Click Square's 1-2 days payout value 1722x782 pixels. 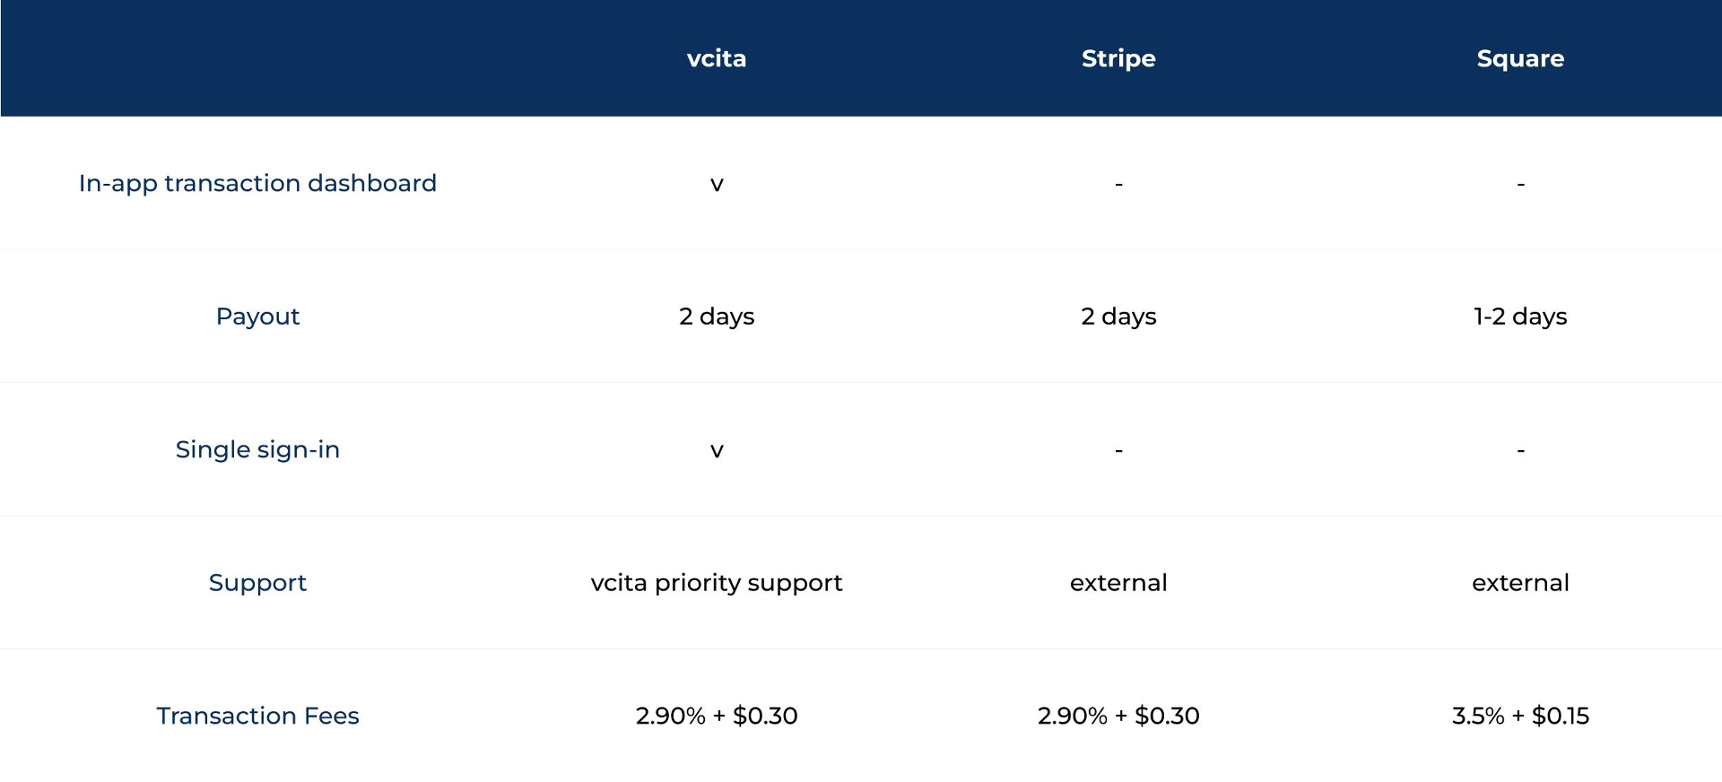point(1520,317)
